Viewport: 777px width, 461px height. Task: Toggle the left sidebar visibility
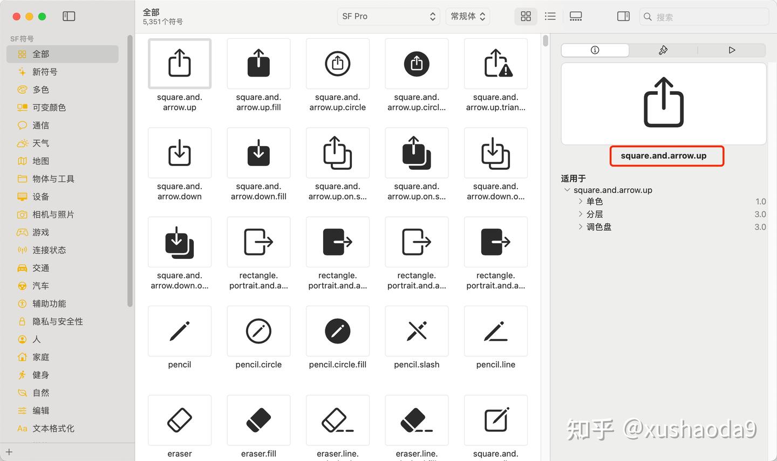pyautogui.click(x=69, y=16)
